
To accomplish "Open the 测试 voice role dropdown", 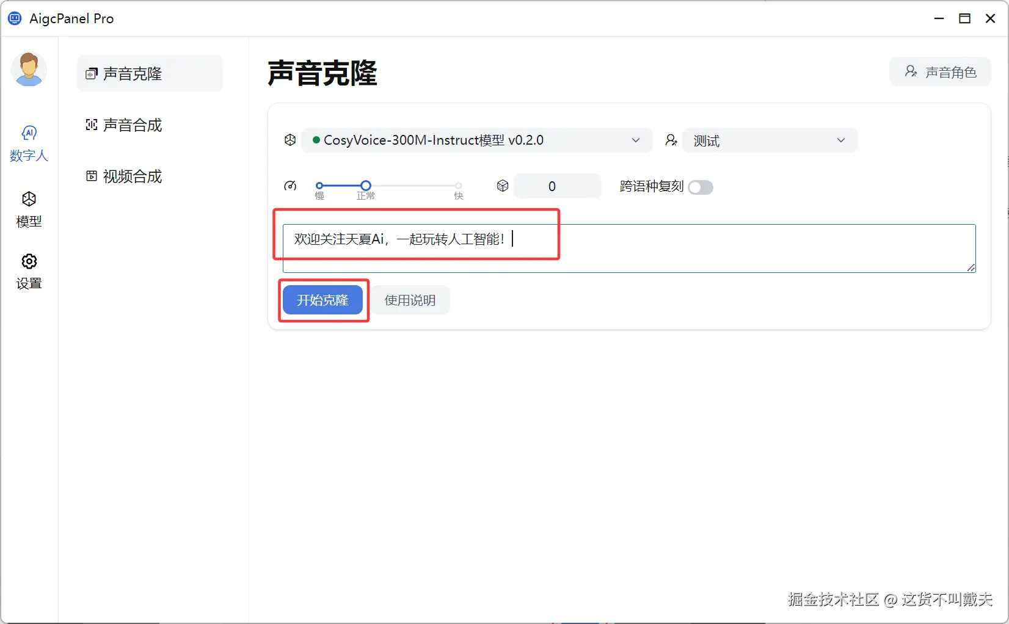I will (770, 140).
